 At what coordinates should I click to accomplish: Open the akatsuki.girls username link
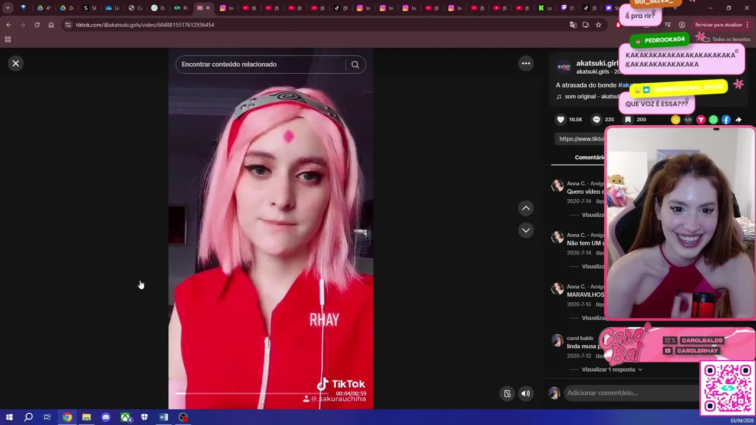597,63
